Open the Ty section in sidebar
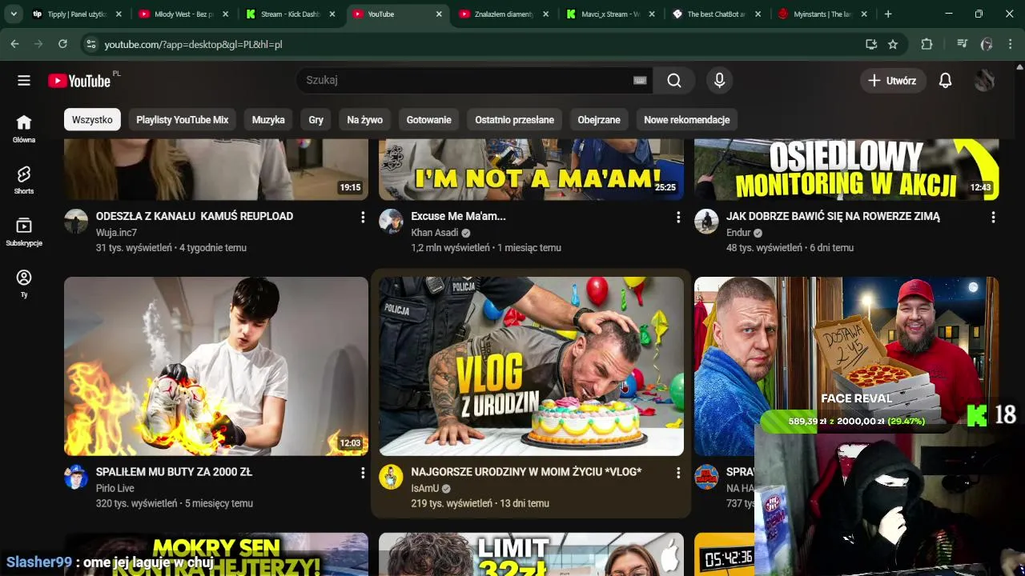This screenshot has width=1025, height=576. pyautogui.click(x=24, y=283)
